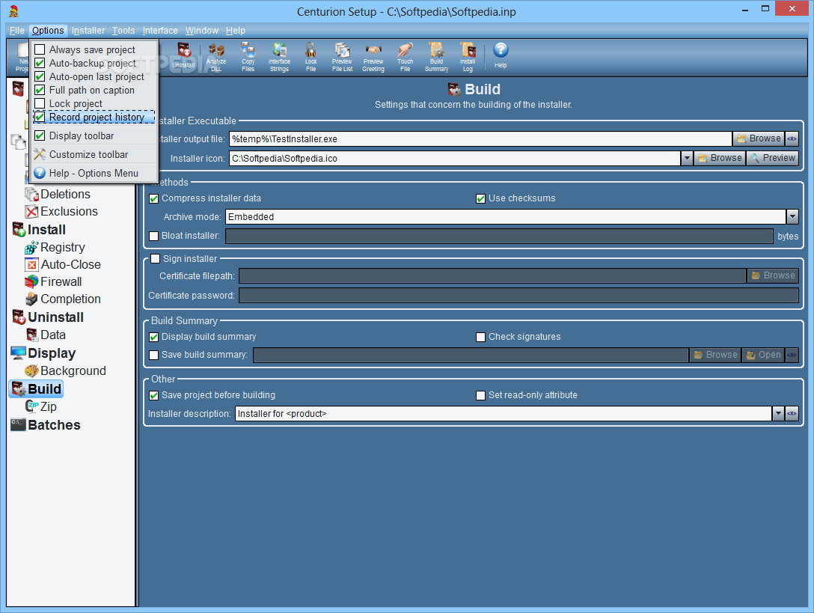Click the Lock File toolbar icon
This screenshot has height=613, width=814.
[x=310, y=57]
